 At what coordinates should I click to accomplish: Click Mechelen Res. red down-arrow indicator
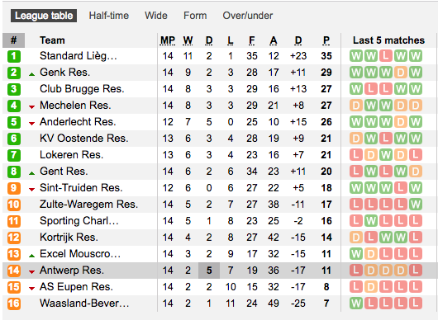[32, 107]
